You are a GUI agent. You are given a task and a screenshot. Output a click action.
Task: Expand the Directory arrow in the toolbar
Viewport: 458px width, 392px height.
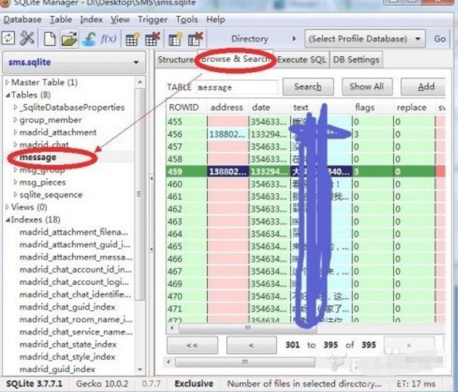[x=294, y=39]
